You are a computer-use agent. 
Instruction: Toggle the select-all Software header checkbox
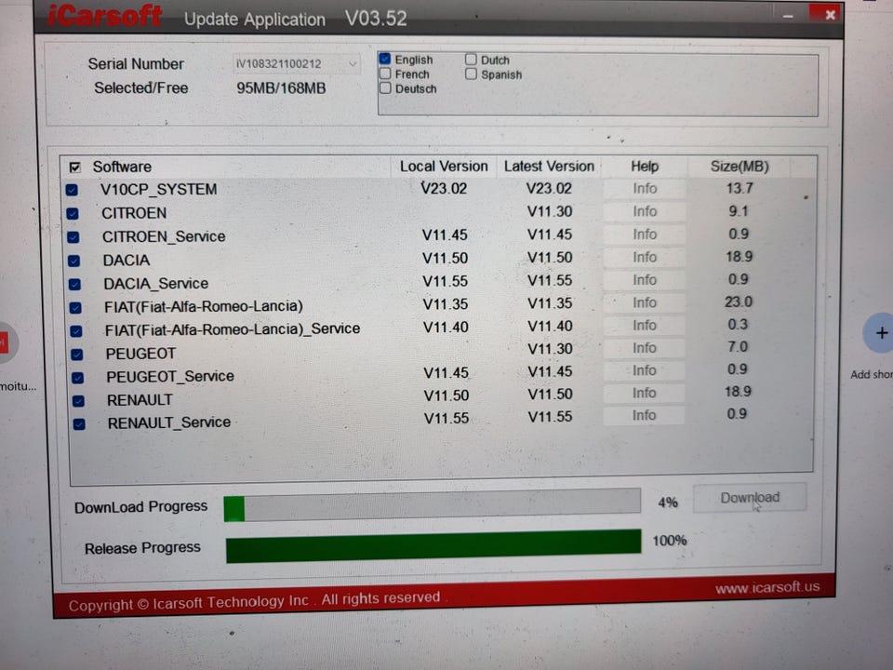(x=74, y=167)
